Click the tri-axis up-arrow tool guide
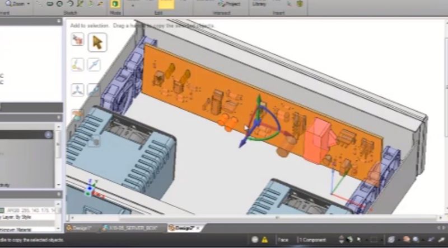 (x=77, y=90)
